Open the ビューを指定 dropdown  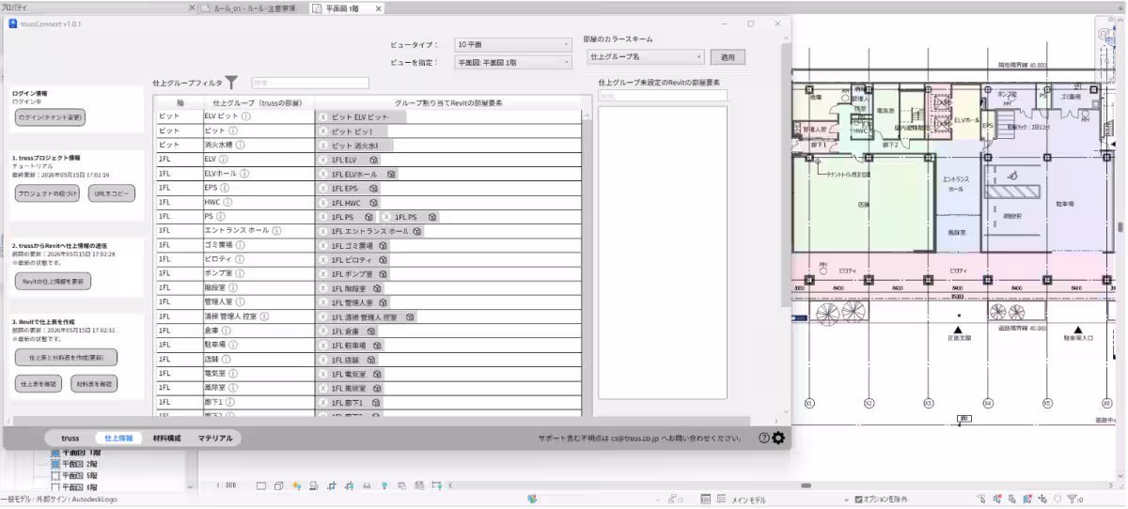pyautogui.click(x=513, y=63)
